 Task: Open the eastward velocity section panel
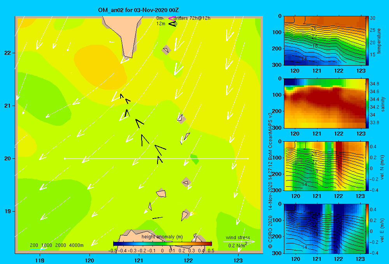tap(324, 229)
